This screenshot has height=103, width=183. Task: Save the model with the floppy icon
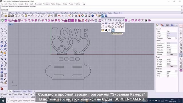tap(9, 16)
